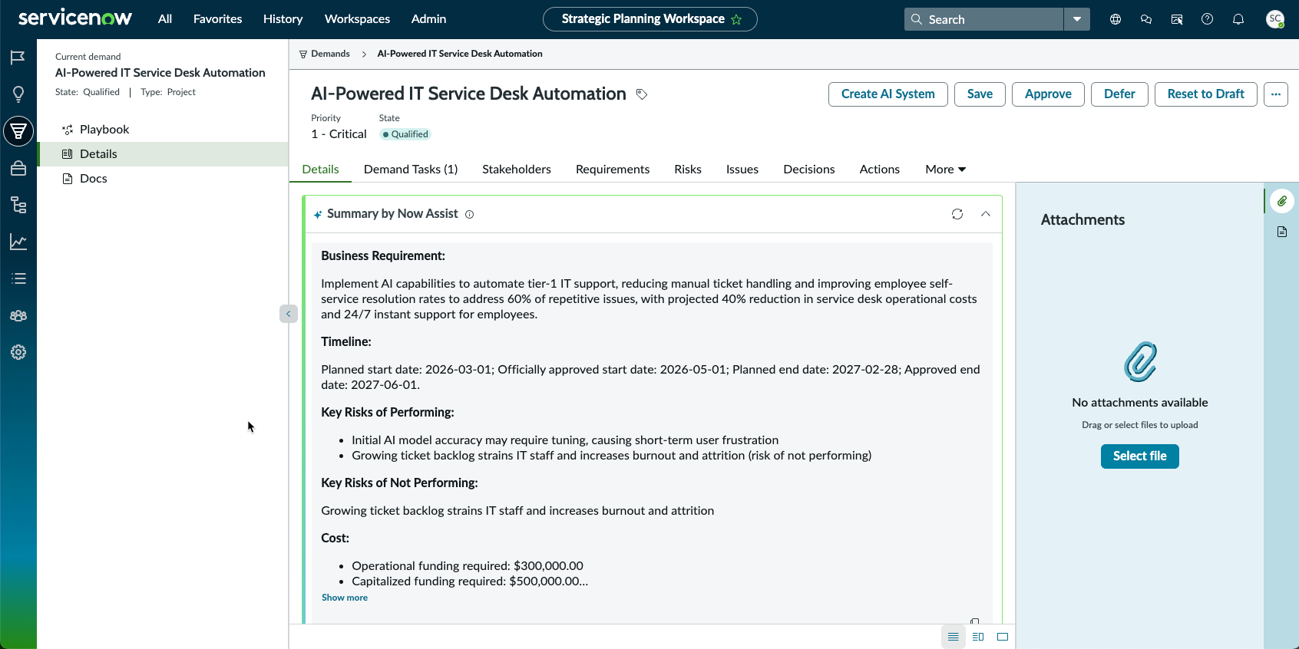Switch to single wide layout view

[x=1003, y=637]
